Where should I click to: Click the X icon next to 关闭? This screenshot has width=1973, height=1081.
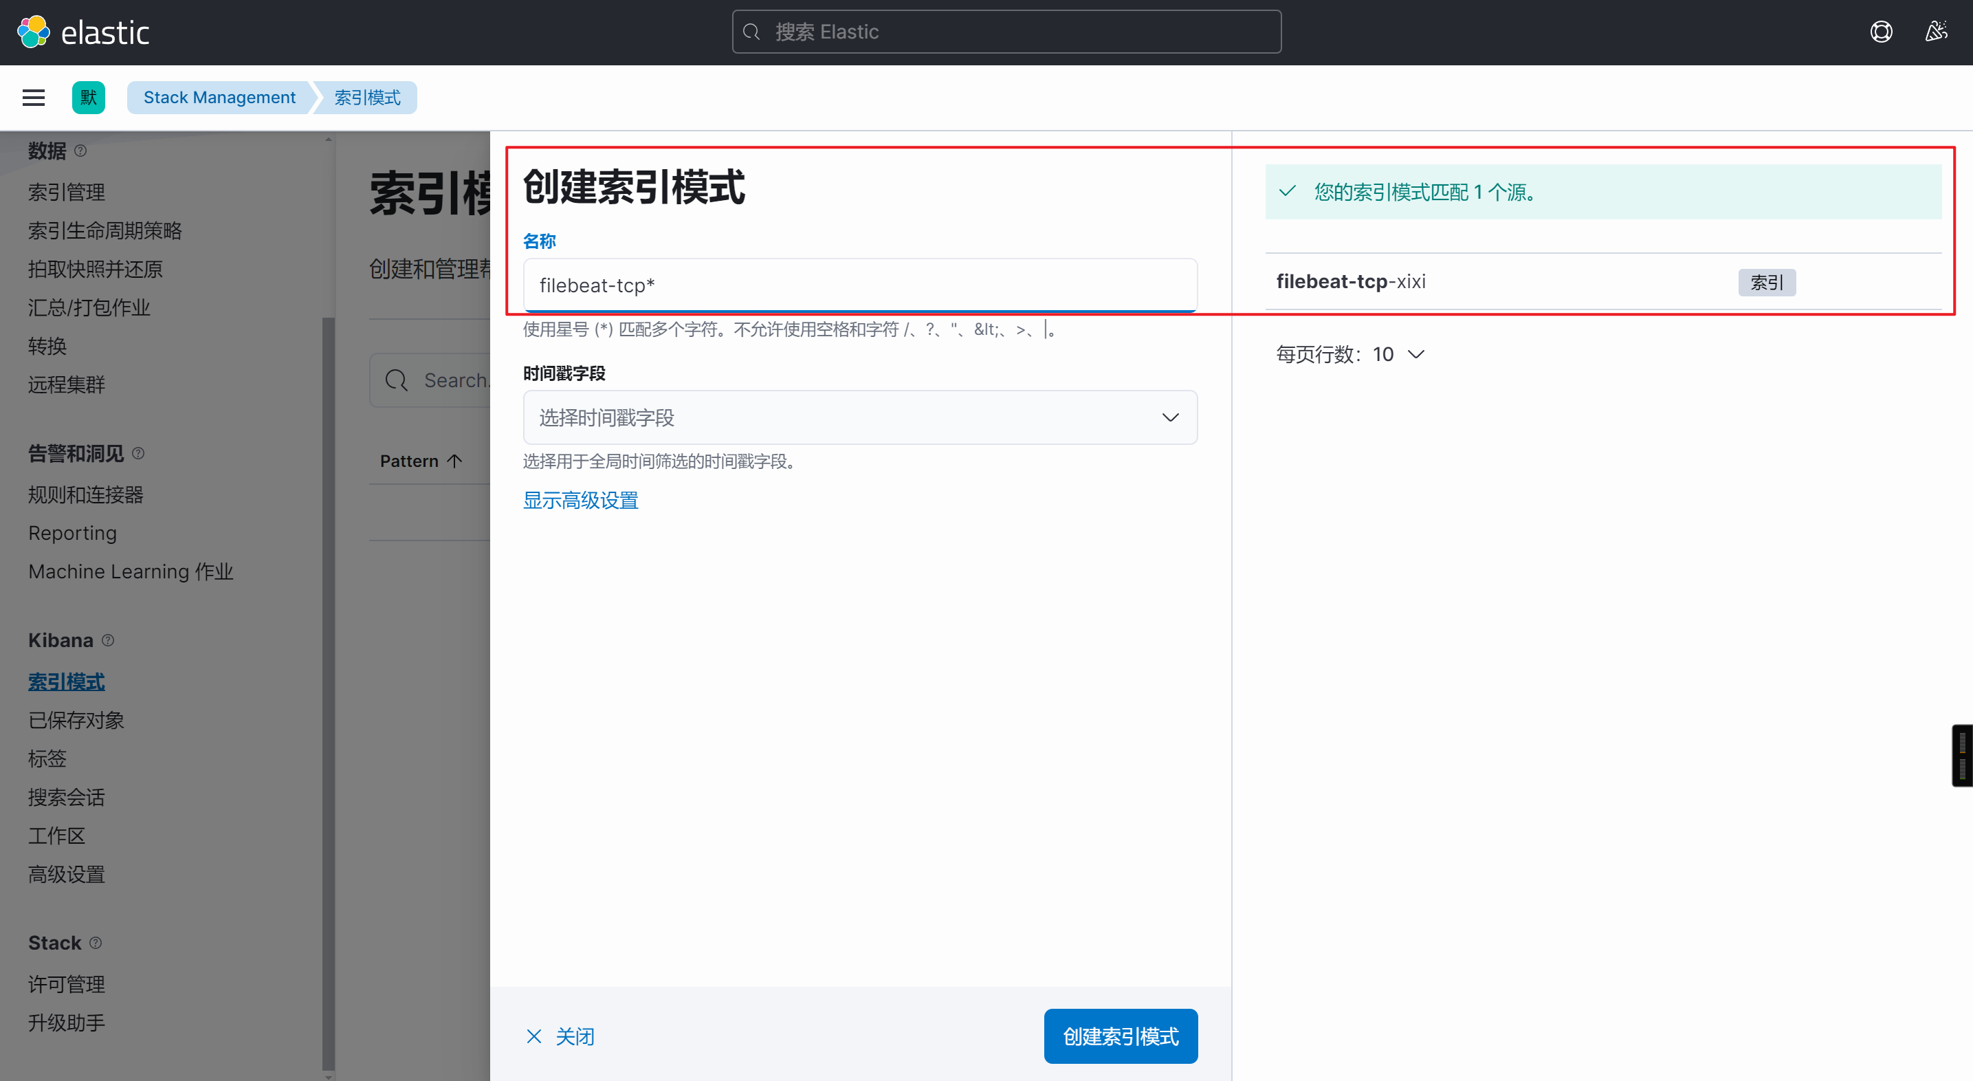point(534,1036)
